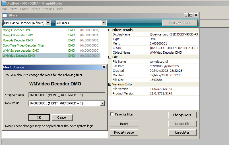
Task: Click the Insert button
Action: [124, 124]
